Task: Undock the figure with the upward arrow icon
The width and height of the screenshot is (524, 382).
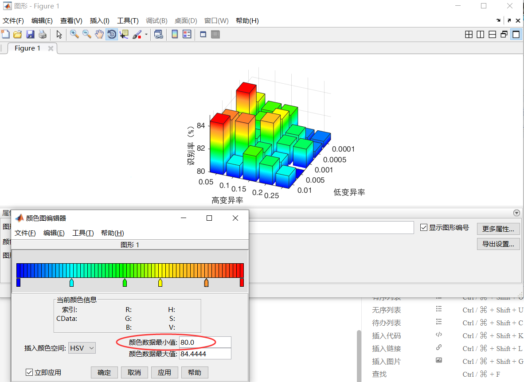Action: (x=509, y=20)
